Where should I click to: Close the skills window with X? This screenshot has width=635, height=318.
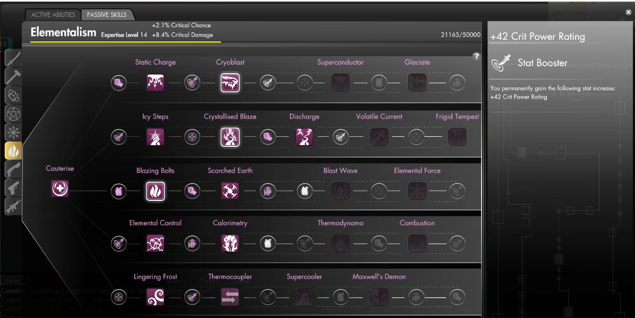pos(629,13)
